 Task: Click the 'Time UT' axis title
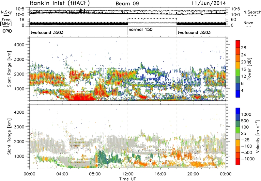pos(128,179)
